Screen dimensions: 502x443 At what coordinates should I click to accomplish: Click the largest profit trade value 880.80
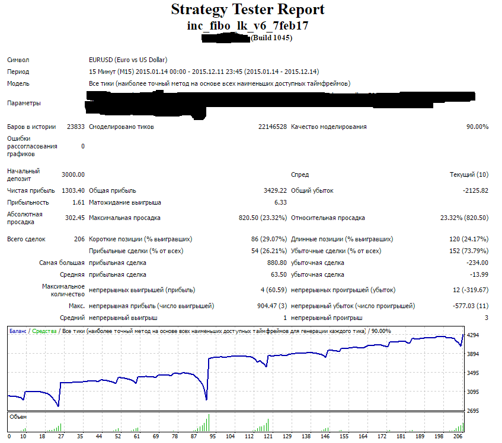(277, 263)
